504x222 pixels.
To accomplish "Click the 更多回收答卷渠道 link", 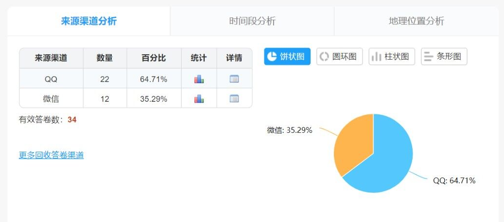I will click(51, 155).
